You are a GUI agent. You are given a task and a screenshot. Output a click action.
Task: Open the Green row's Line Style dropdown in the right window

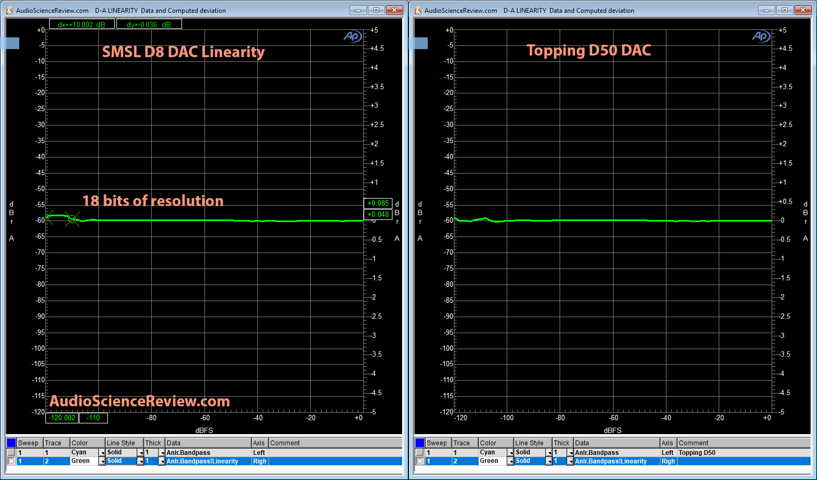coord(549,461)
